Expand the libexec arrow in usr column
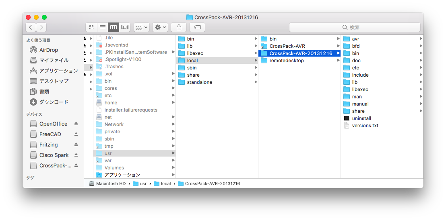This screenshot has height=220, width=446. click(256, 53)
